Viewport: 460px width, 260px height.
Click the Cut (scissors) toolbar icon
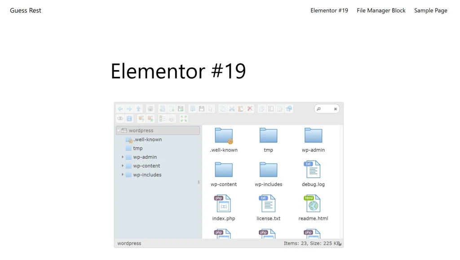click(x=232, y=108)
